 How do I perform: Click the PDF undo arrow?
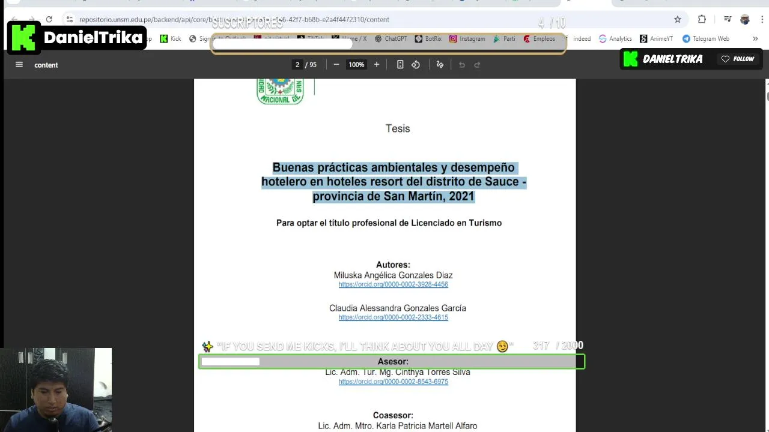point(462,64)
